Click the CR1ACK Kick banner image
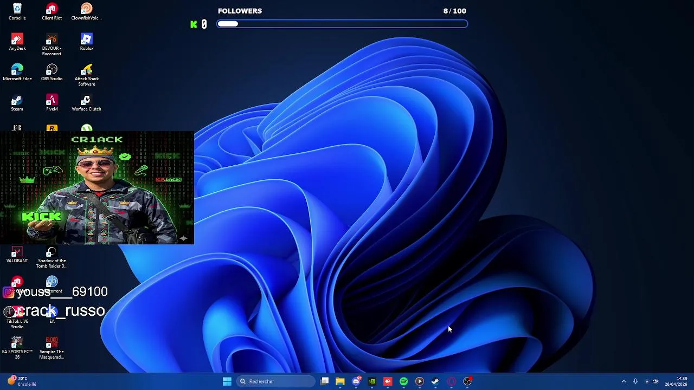The height and width of the screenshot is (390, 694). click(97, 187)
